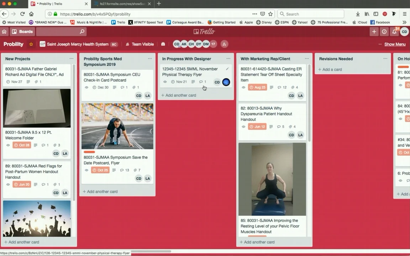Viewport: 410px width, 256px height.
Task: Open the With Marketing Rep/Client list menu
Action: point(307,59)
